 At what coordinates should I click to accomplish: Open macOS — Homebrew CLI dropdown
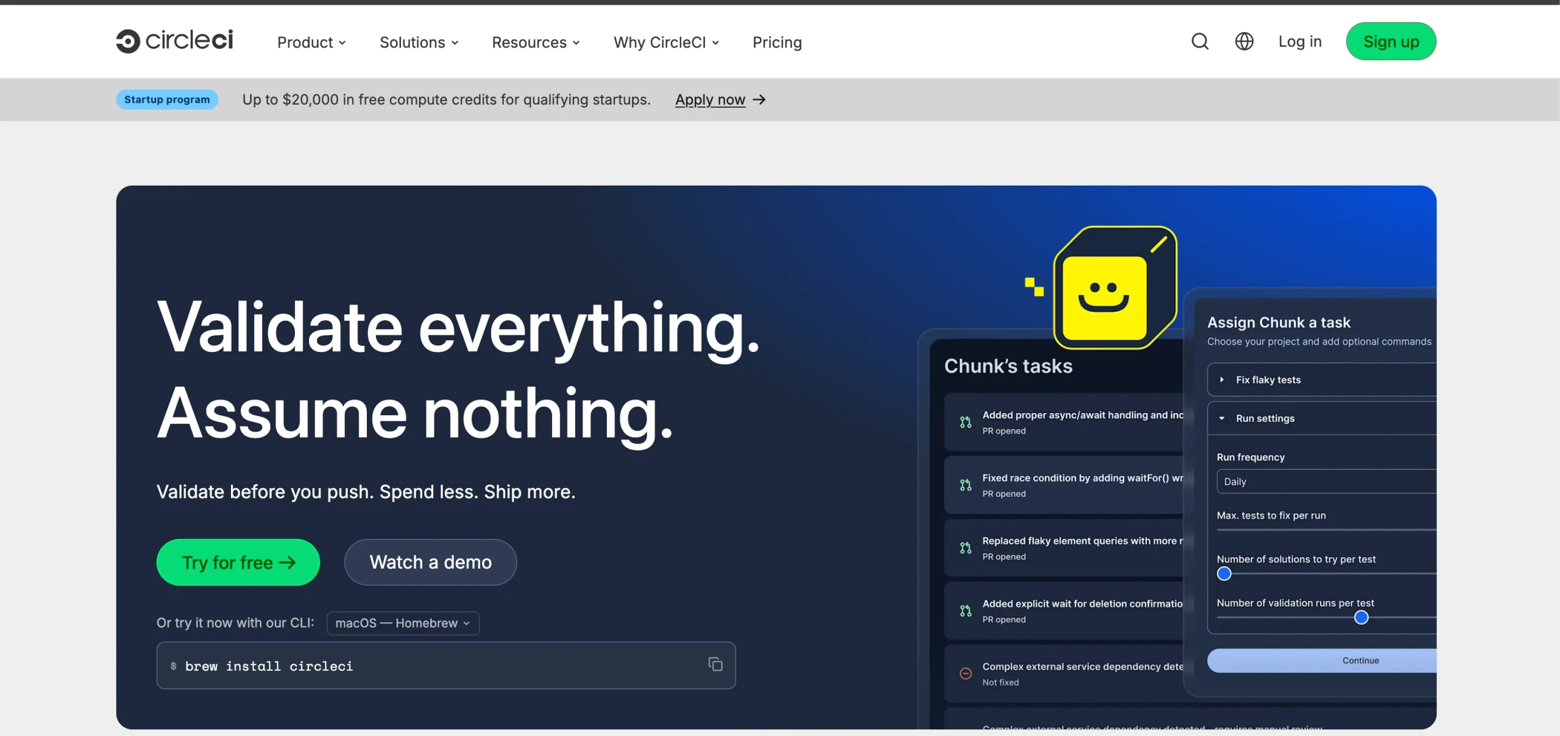point(403,623)
